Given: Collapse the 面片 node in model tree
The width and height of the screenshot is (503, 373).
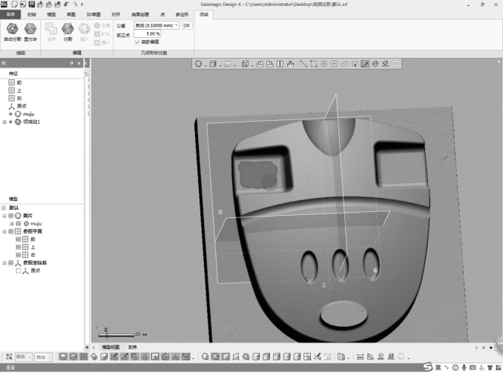Looking at the screenshot, I should (x=4, y=215).
